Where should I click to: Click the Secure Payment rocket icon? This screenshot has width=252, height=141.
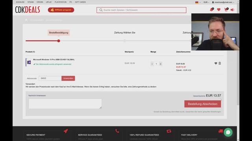point(66,131)
